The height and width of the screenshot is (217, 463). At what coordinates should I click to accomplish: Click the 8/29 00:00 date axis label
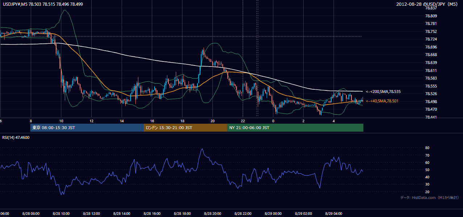click(x=273, y=213)
